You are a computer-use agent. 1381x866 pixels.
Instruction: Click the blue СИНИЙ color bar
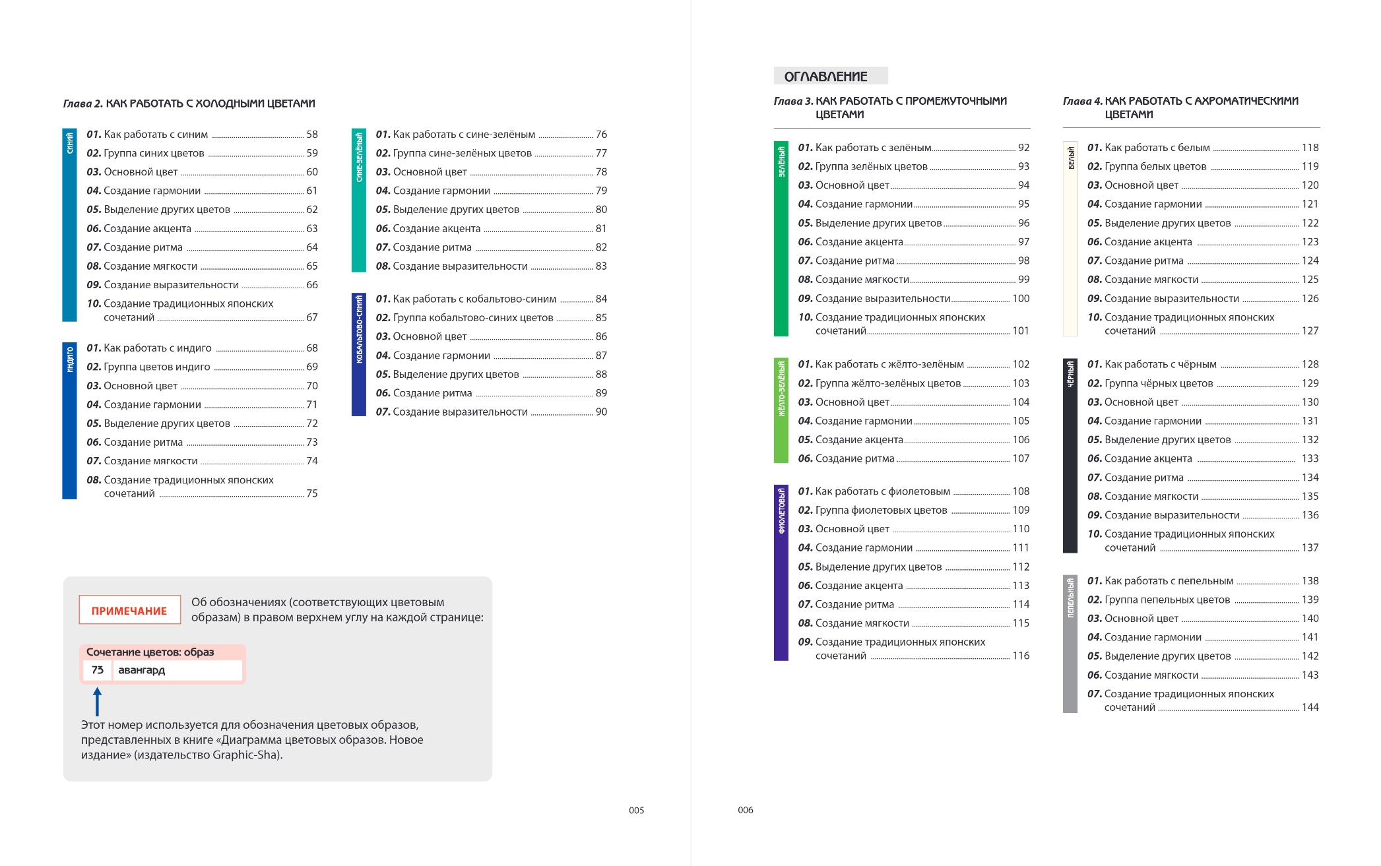tap(69, 225)
